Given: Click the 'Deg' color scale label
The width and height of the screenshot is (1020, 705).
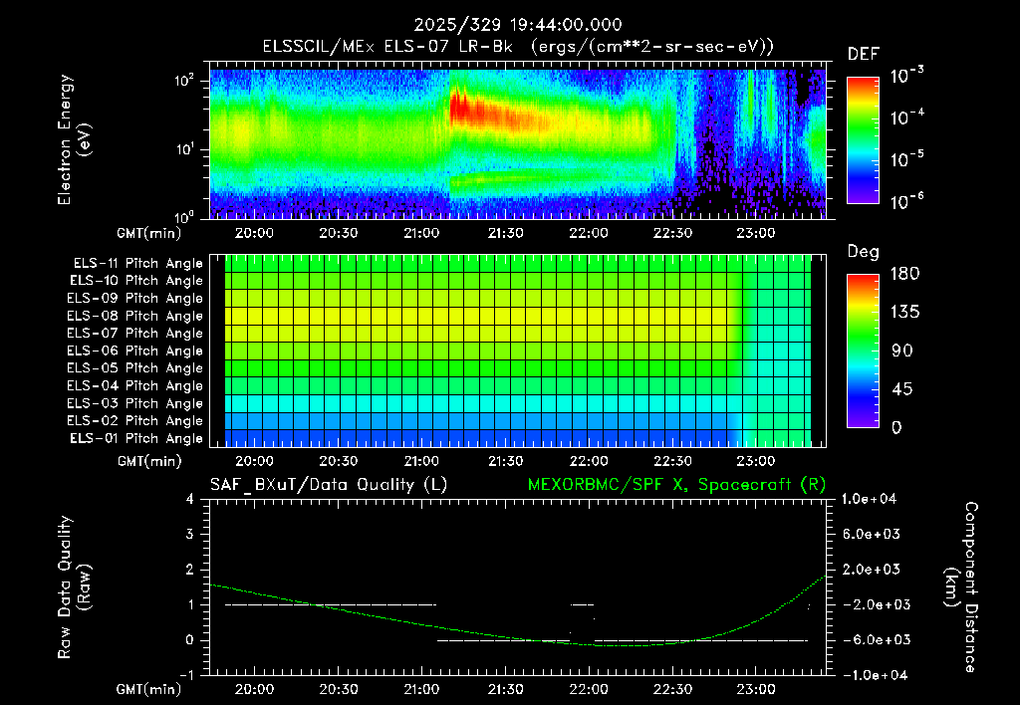Looking at the screenshot, I should [864, 252].
